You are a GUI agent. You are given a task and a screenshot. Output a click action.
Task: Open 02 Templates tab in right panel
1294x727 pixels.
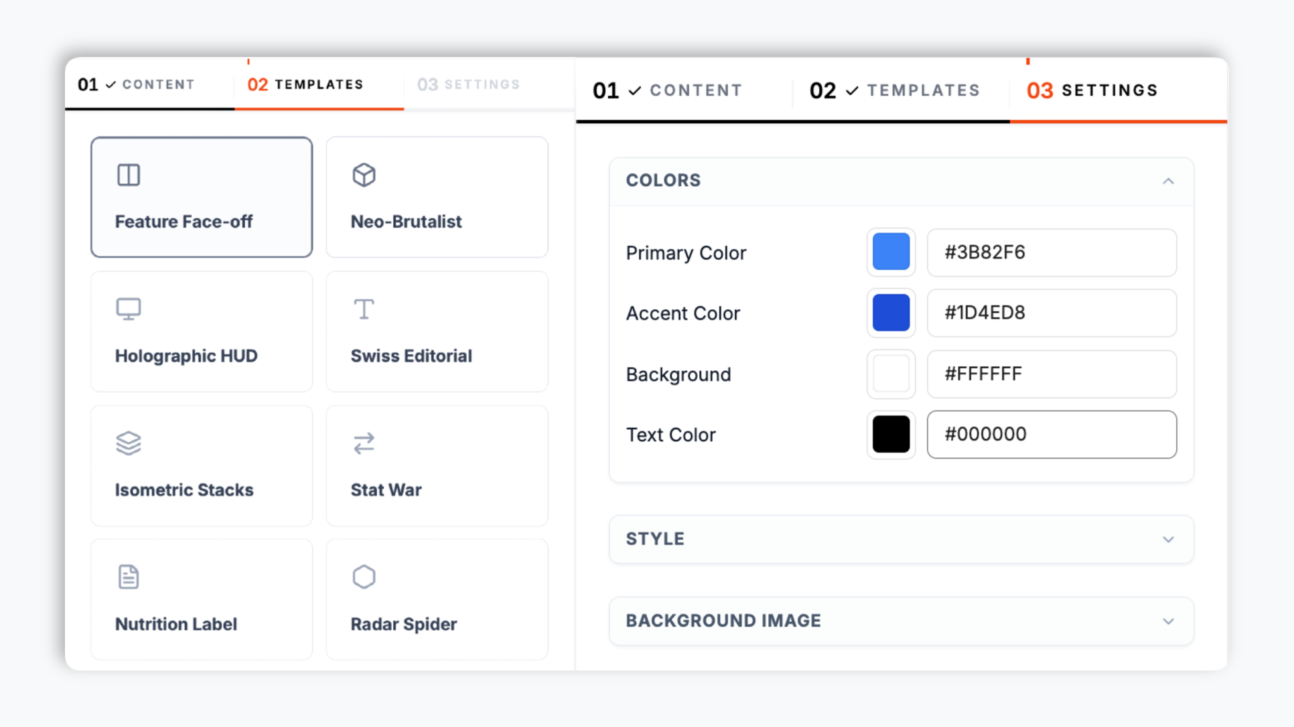pos(901,90)
